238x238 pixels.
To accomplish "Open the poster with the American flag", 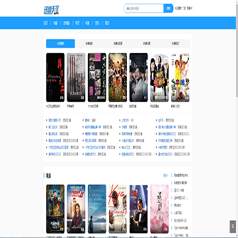I will 76,77.
